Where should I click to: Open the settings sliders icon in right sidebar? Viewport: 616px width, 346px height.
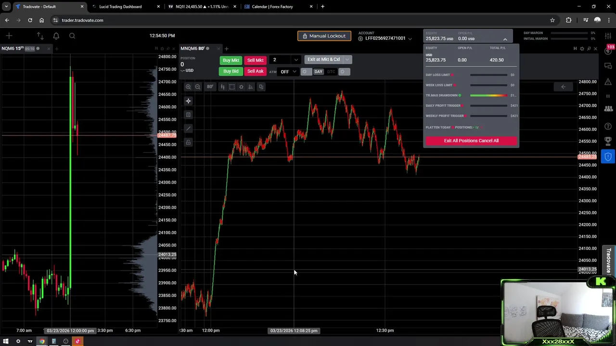click(608, 37)
